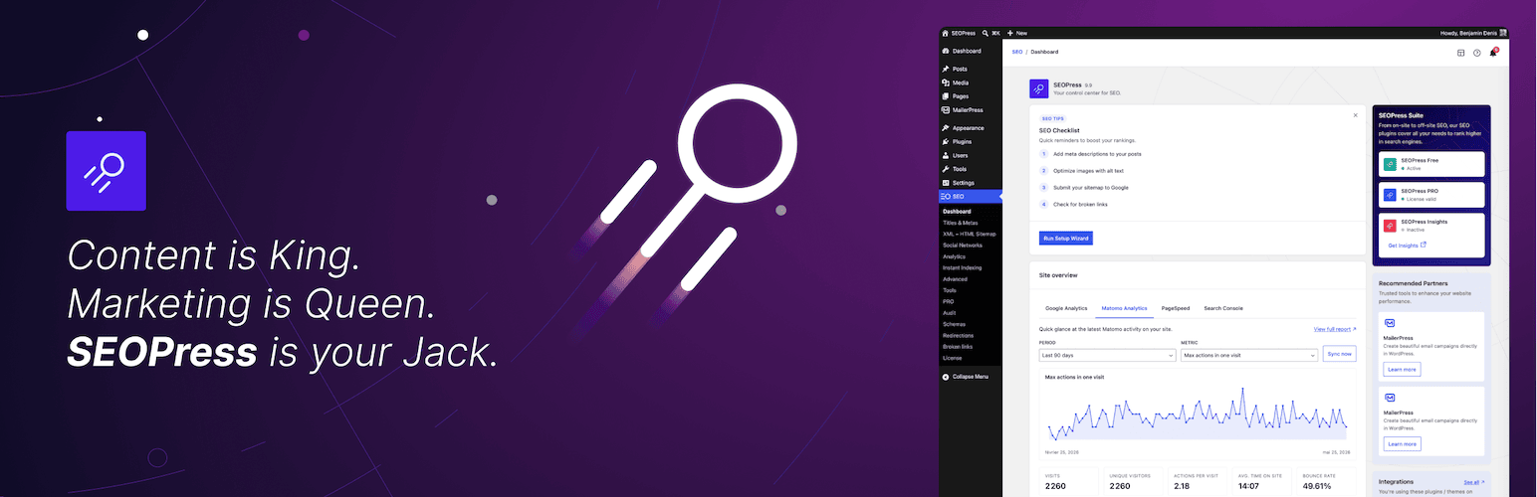
Task: Click the Media icon in sidebar
Action: coord(946,83)
